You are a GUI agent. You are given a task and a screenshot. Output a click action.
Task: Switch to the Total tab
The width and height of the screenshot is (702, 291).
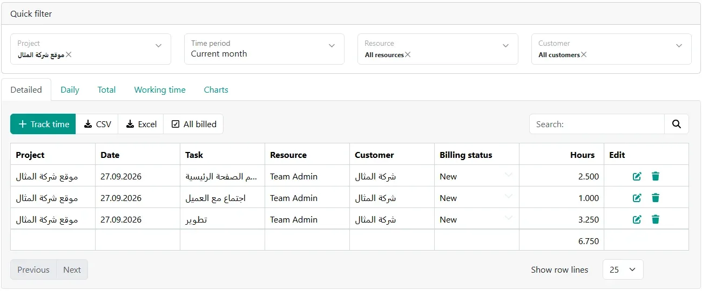click(x=106, y=90)
